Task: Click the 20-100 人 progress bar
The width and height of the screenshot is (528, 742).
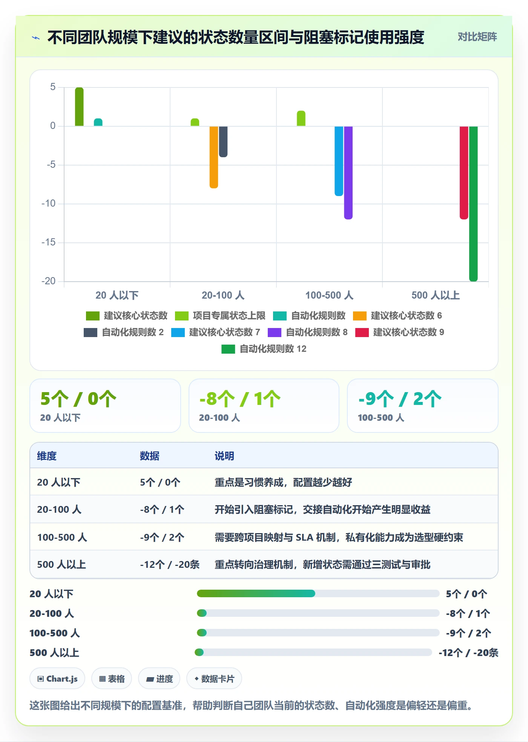Action: click(318, 613)
